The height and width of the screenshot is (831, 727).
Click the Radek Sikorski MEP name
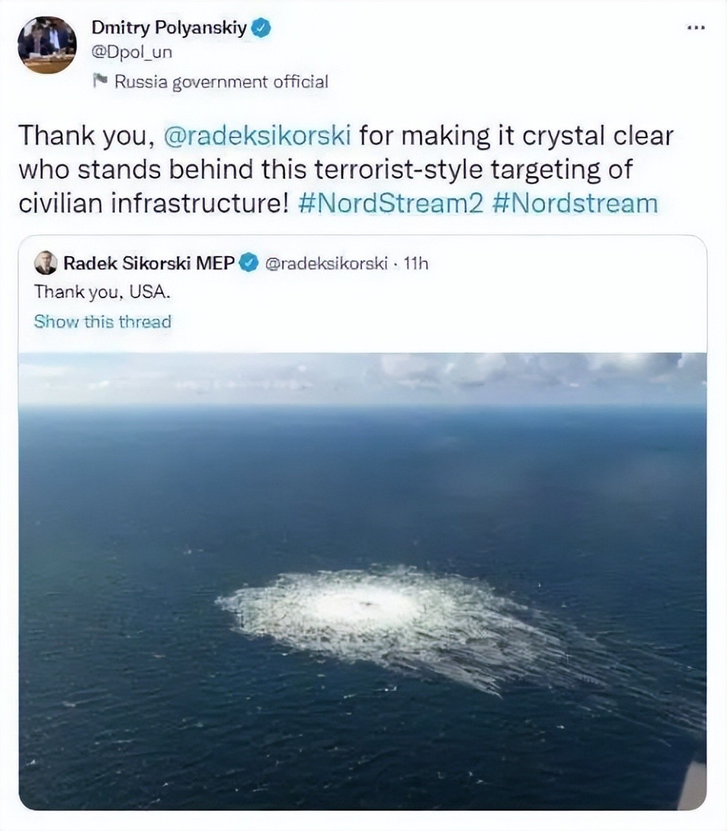pos(148,263)
